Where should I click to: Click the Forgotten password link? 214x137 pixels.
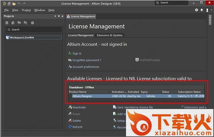click(x=87, y=60)
